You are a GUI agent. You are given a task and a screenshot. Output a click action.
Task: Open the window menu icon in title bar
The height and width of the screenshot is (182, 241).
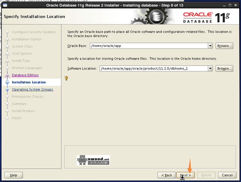click(x=5, y=5)
